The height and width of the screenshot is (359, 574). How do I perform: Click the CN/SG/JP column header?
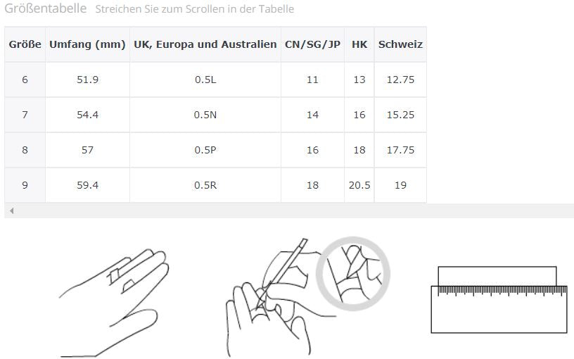click(312, 44)
